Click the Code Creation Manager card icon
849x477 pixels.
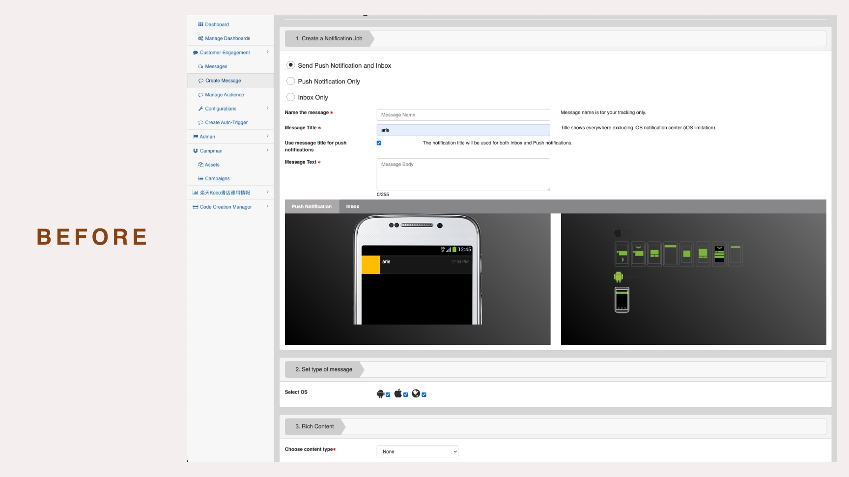(196, 207)
